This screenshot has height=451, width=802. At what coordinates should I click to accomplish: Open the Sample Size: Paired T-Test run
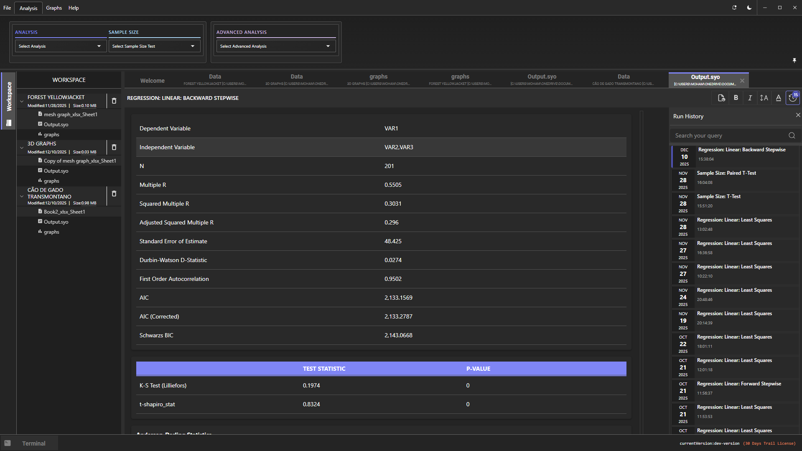click(736, 180)
